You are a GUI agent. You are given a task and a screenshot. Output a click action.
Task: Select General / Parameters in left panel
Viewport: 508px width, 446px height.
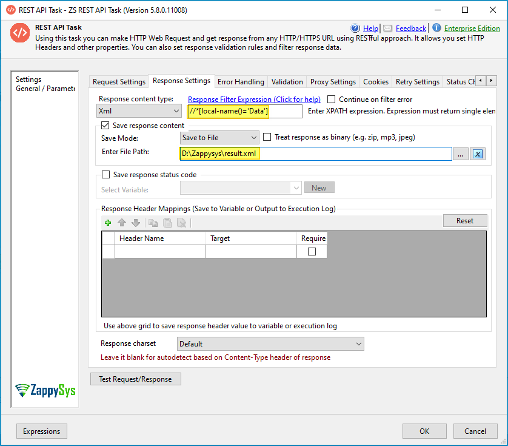pos(45,89)
